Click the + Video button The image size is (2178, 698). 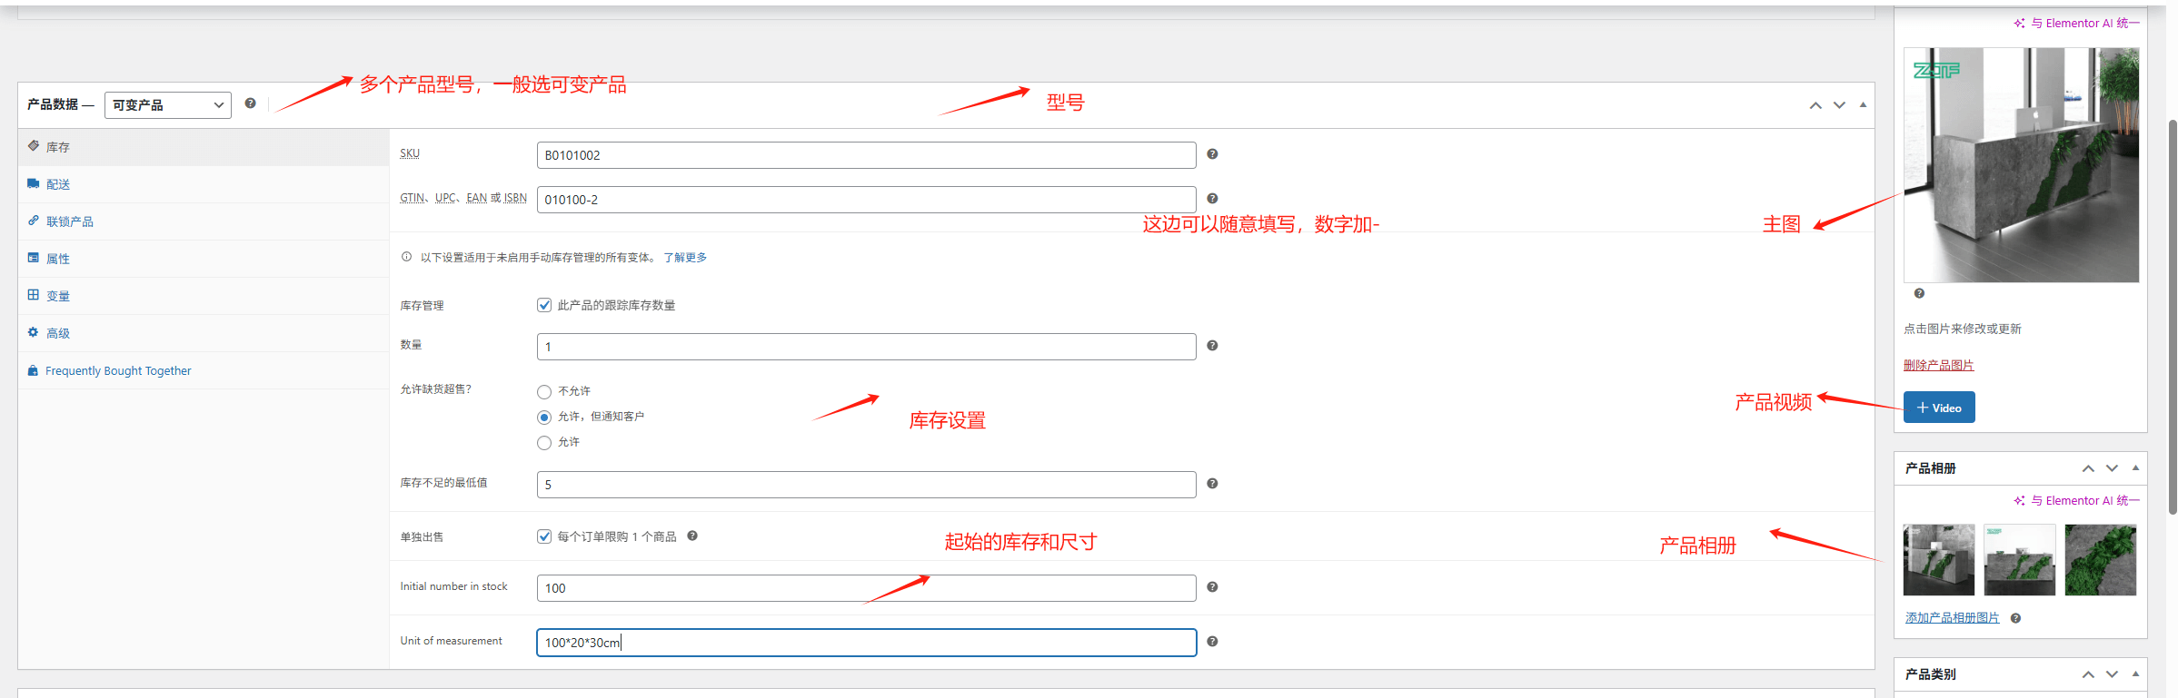click(1939, 408)
